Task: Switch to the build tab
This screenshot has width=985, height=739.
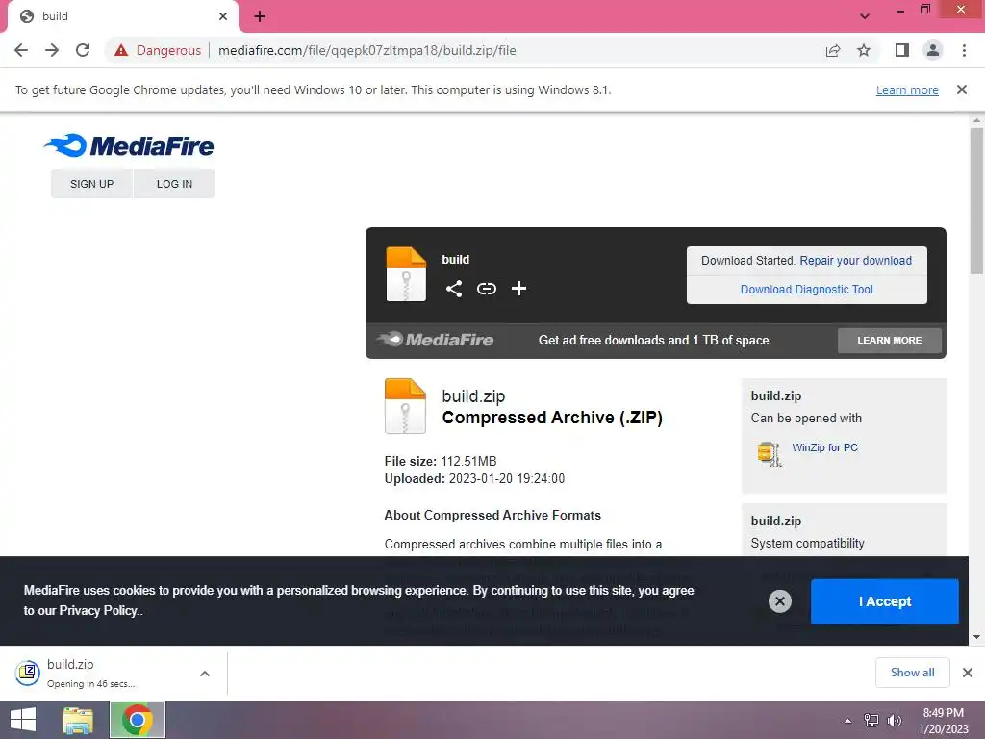Action: [122, 16]
